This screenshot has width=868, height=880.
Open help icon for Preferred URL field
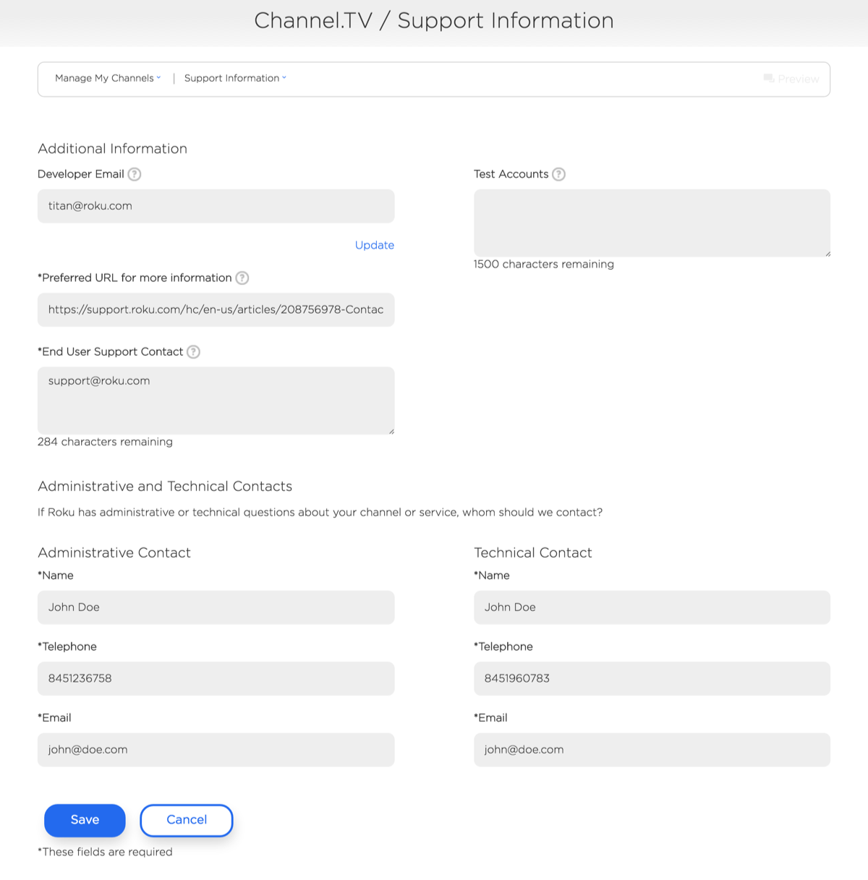click(x=242, y=278)
